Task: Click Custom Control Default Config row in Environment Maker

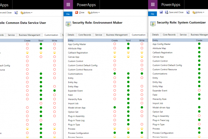Action: (83, 65)
